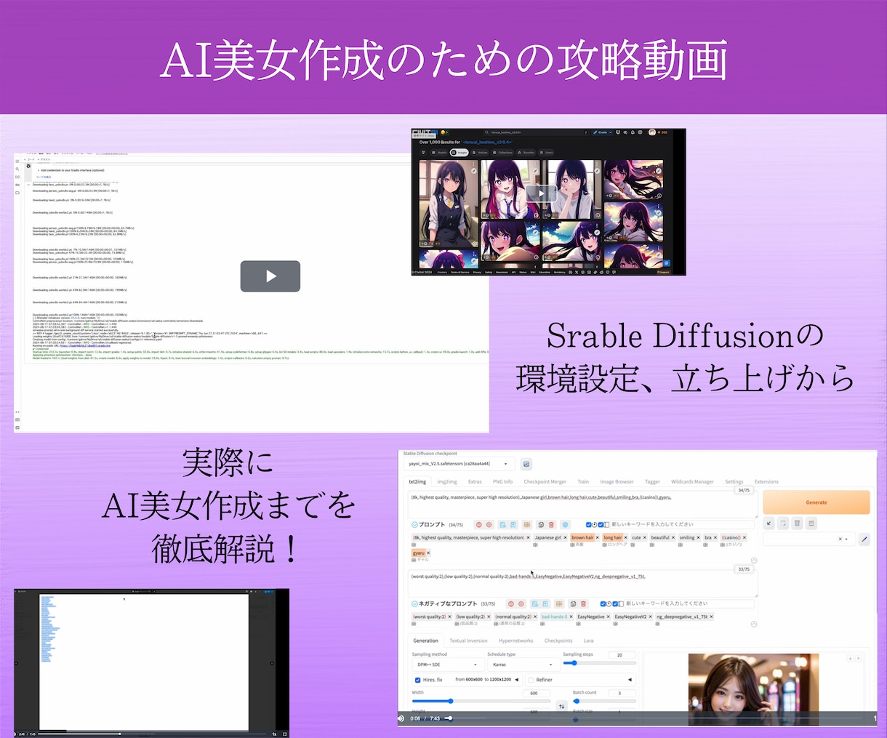Screen dimensions: 887x738
Task: Toggle the Hires. fix checkbox
Action: 417,680
